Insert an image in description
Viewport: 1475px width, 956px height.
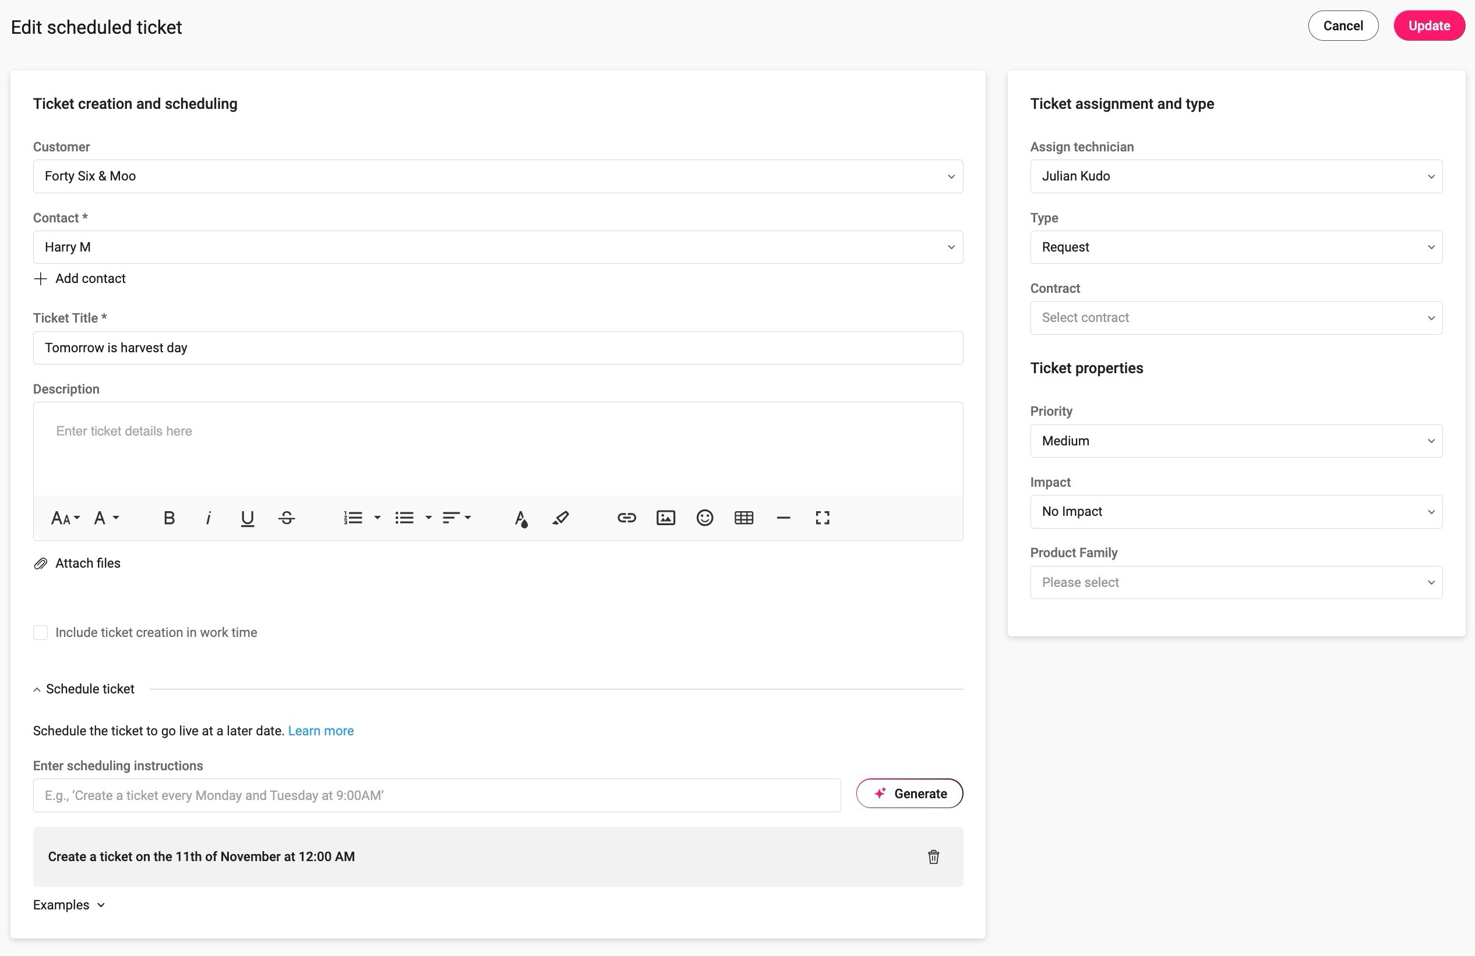pos(666,518)
